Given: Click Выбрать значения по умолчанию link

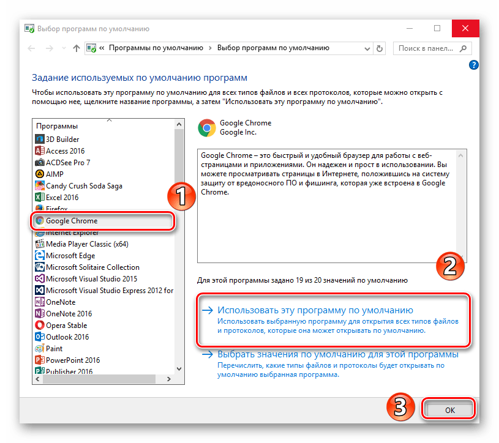Looking at the screenshot, I should point(338,354).
